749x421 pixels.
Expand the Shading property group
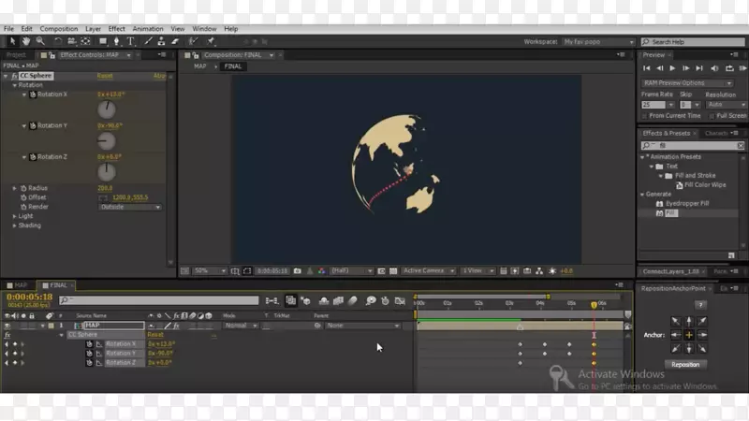[14, 225]
